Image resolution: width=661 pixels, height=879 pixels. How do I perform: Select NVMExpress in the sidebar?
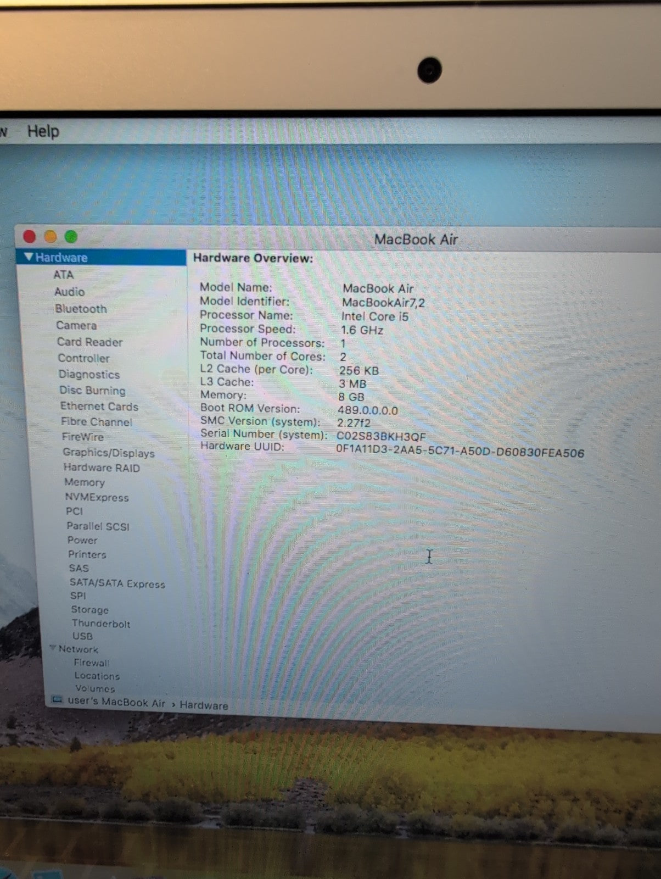pos(97,497)
